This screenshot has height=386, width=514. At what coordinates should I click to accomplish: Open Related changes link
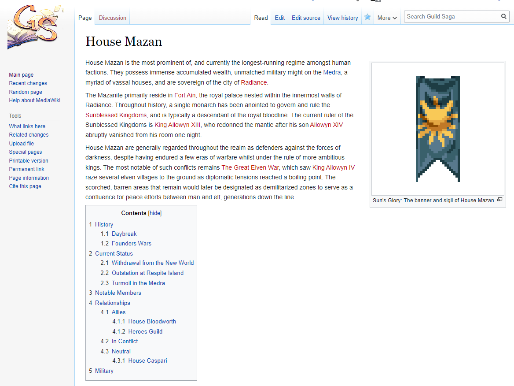point(29,135)
